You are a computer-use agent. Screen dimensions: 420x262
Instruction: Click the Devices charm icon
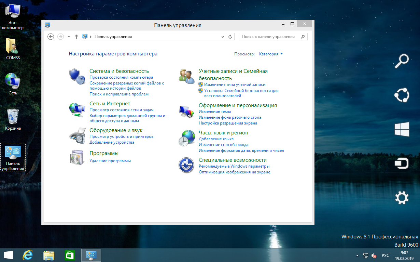[x=402, y=163]
